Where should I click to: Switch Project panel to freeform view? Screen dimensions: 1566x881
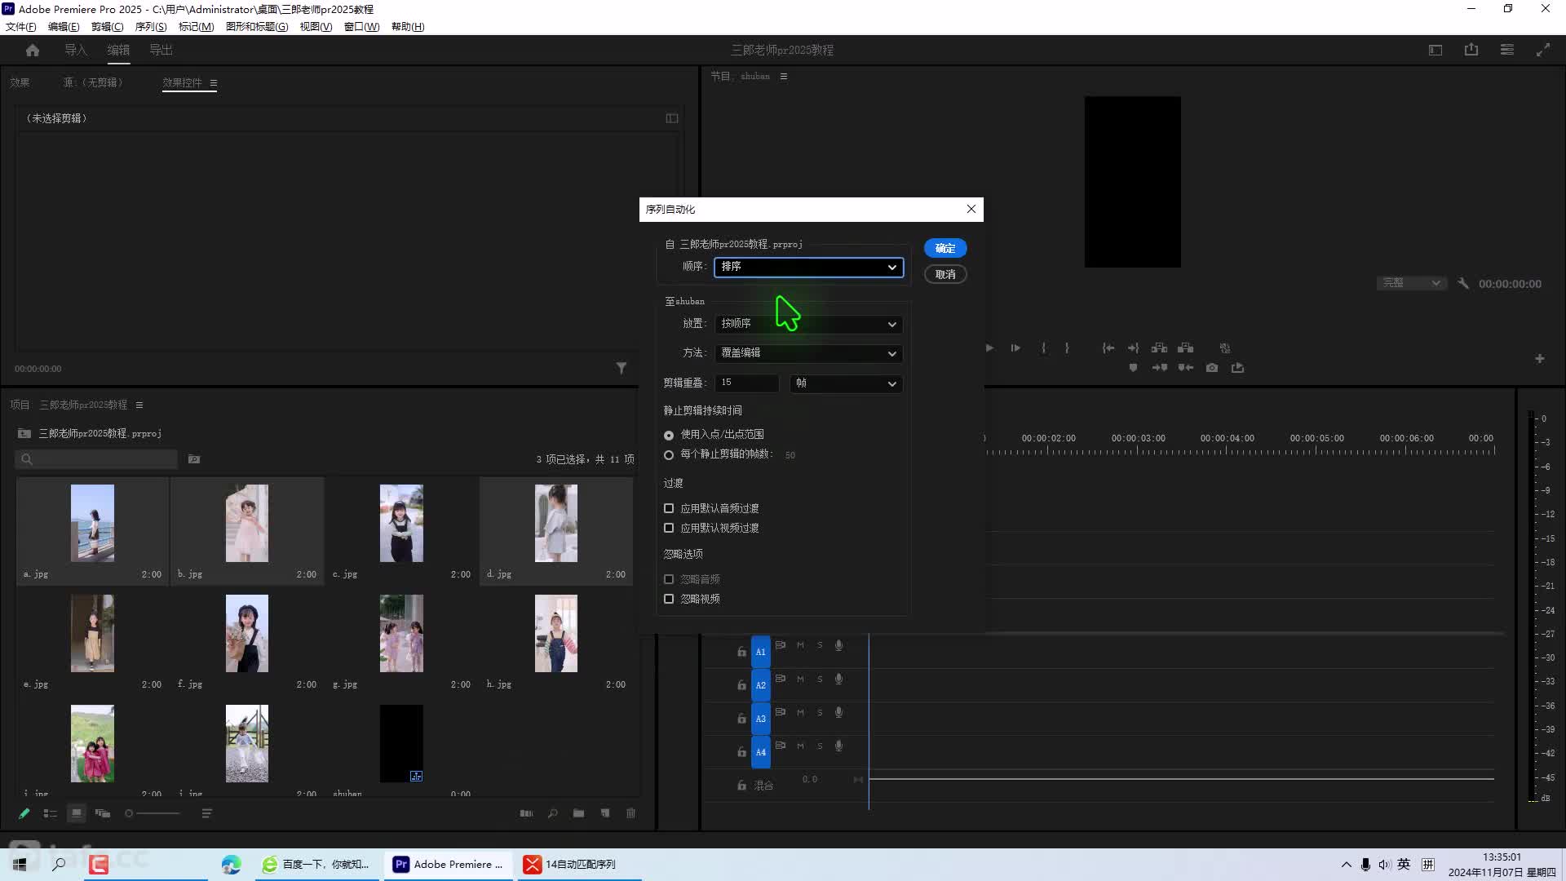point(103,813)
